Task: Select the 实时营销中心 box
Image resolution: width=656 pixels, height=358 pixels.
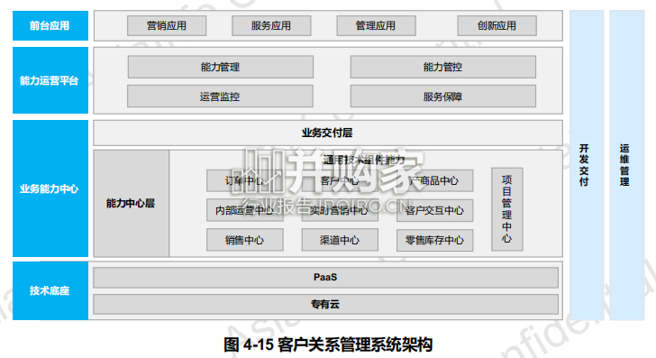Action: pyautogui.click(x=340, y=210)
